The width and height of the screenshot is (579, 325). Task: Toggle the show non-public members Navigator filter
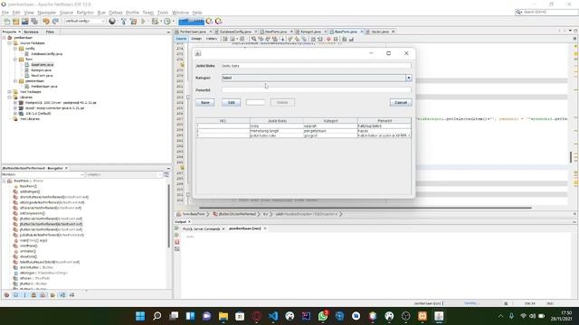pos(34,295)
